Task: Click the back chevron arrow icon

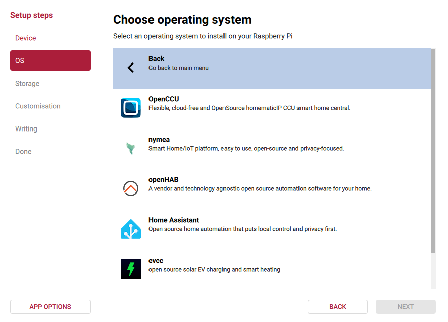Action: (x=131, y=66)
